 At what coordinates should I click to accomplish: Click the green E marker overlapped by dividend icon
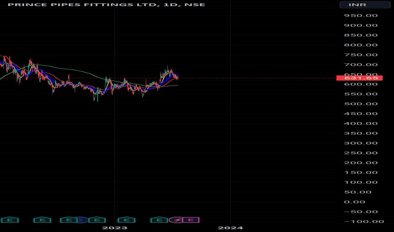(x=68, y=220)
